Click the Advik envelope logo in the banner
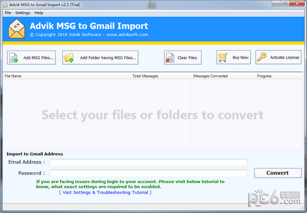The height and width of the screenshot is (213, 307). (x=17, y=29)
